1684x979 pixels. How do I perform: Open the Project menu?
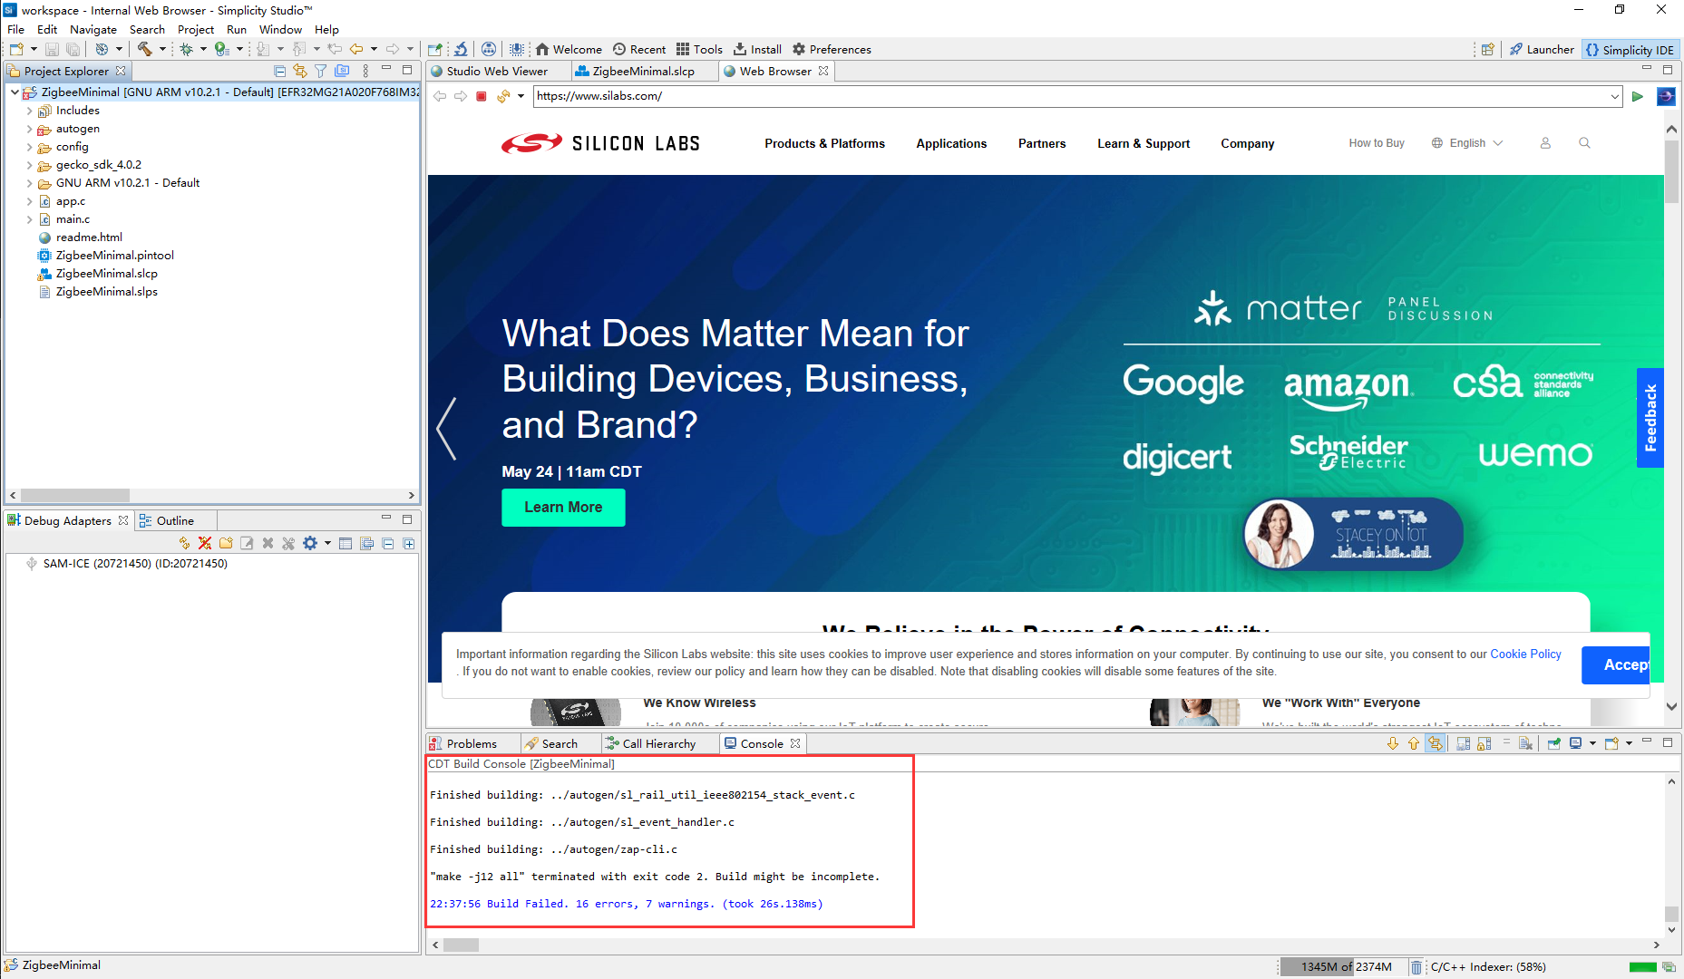coord(196,29)
